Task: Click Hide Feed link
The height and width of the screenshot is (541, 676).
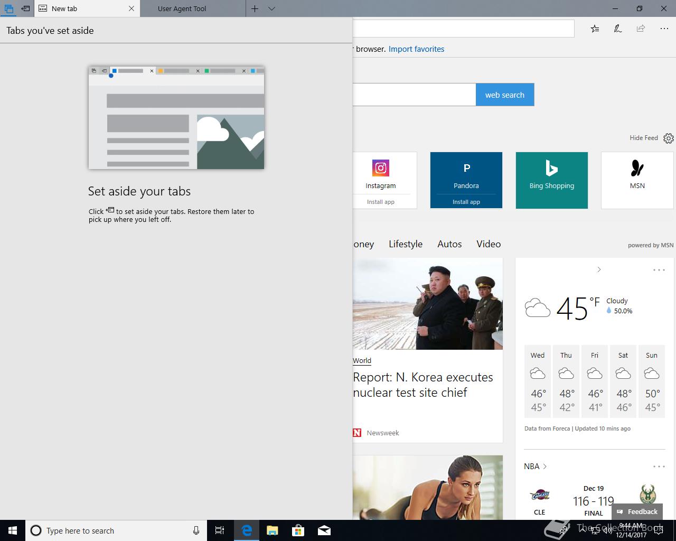Action: (643, 138)
